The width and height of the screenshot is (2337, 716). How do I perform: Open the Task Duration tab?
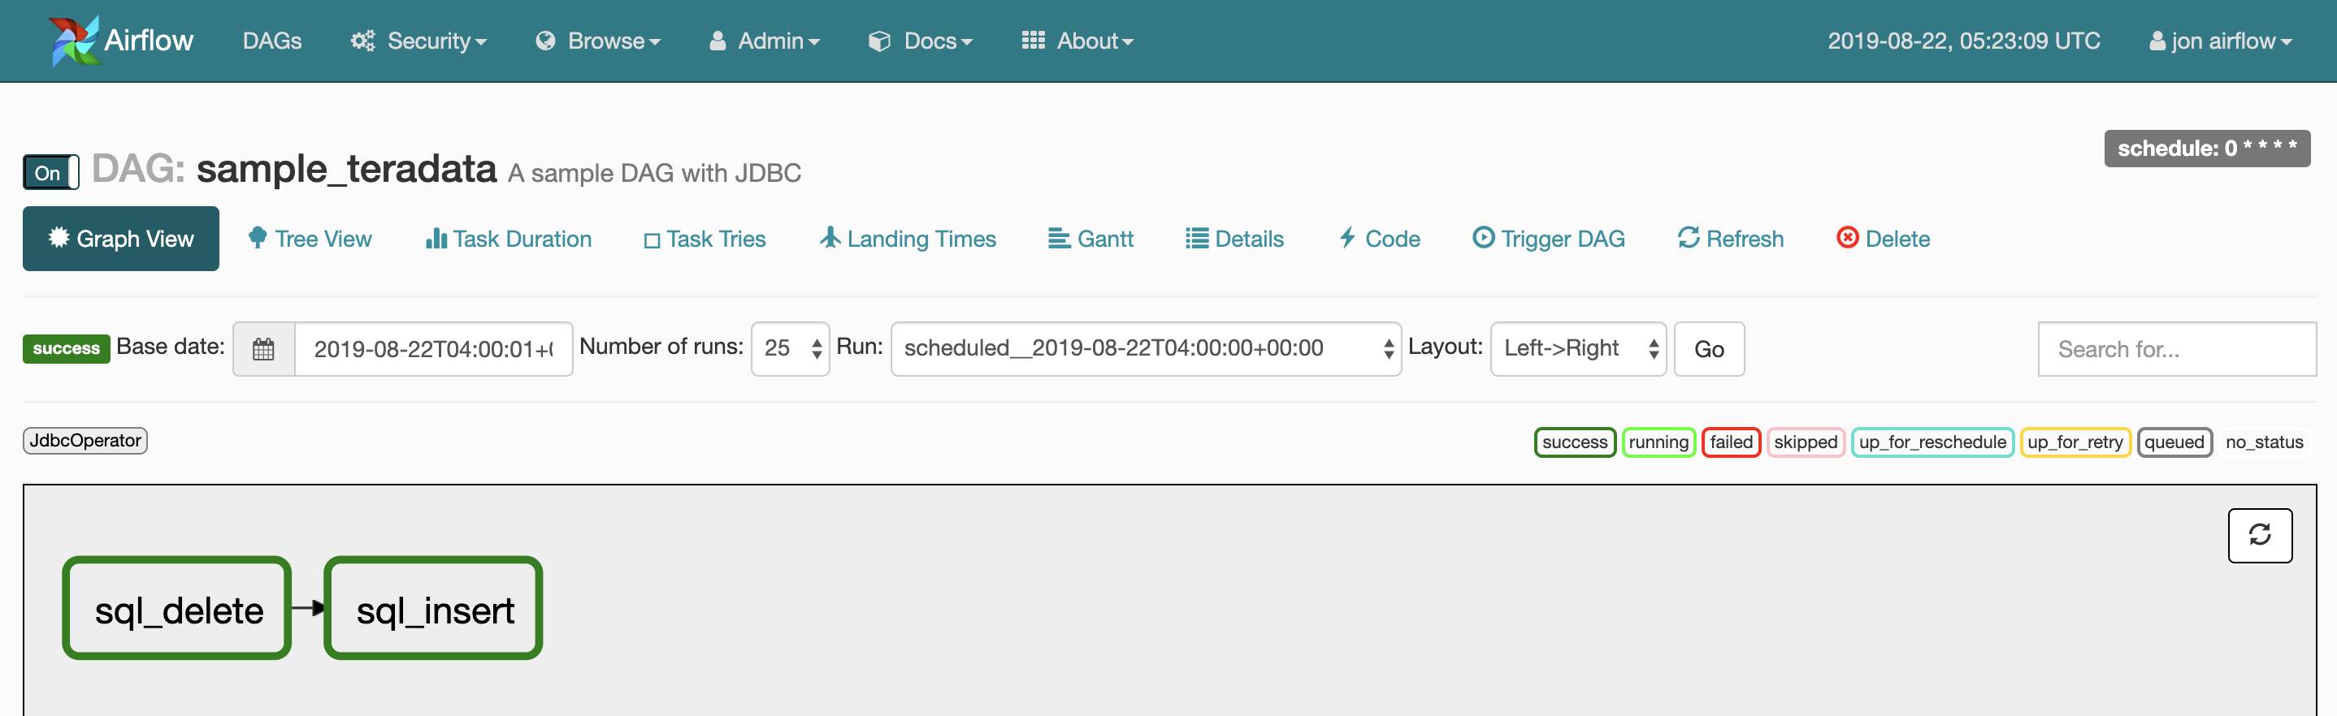coord(508,239)
